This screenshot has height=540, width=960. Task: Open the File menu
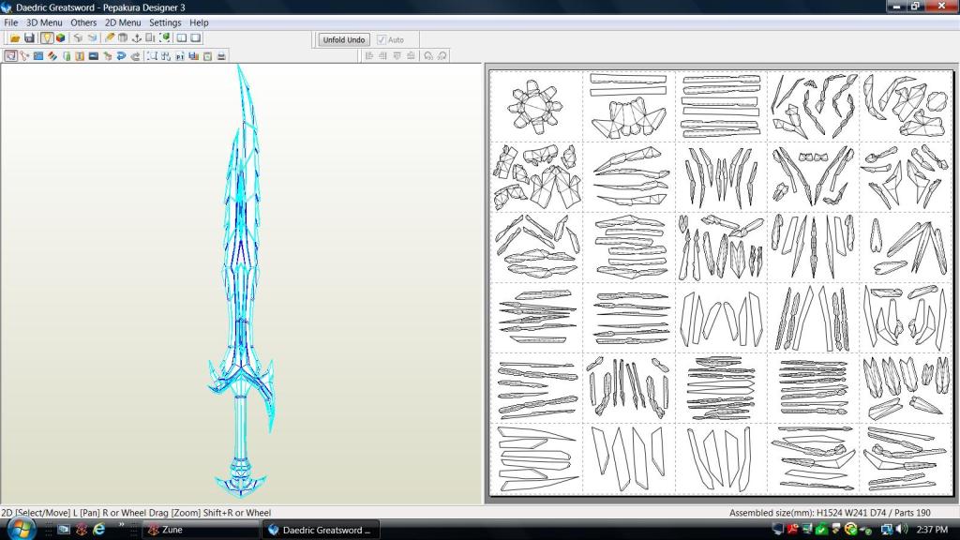(11, 22)
